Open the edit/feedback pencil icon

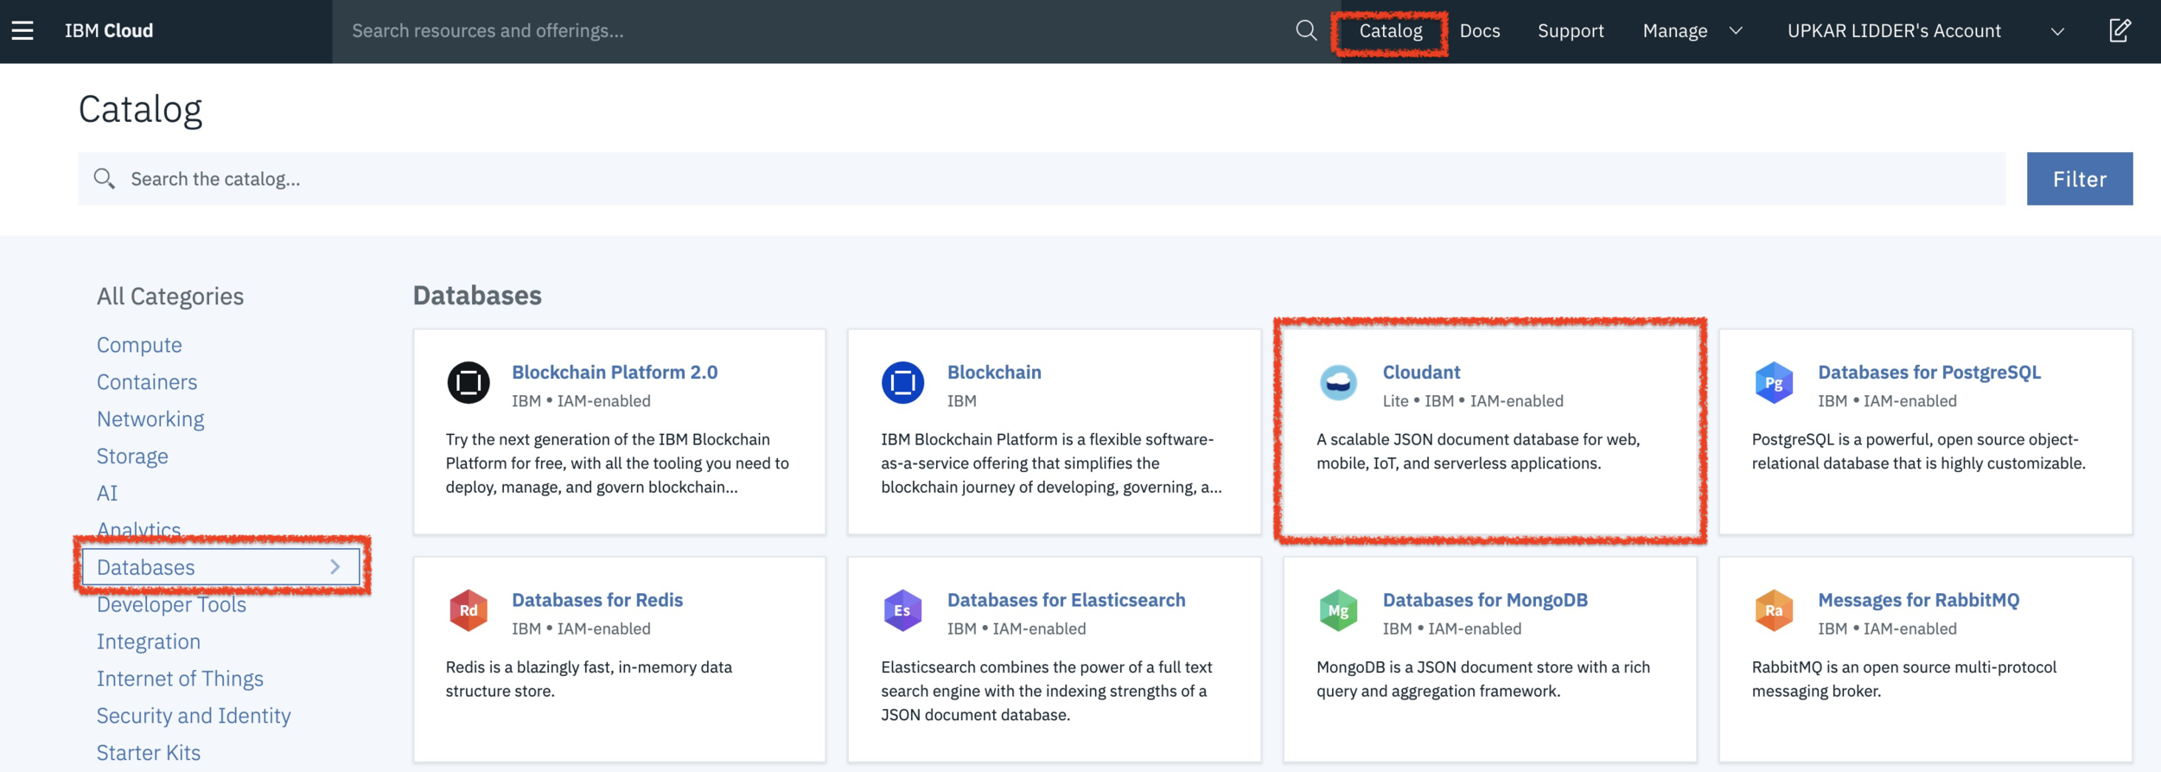(2120, 31)
